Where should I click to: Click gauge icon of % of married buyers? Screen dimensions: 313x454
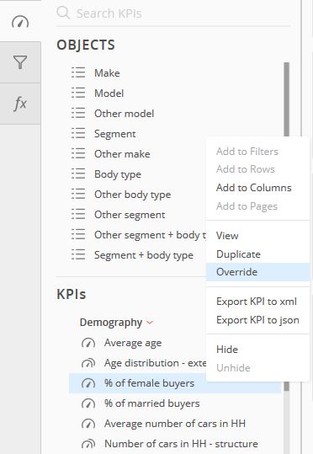click(88, 403)
